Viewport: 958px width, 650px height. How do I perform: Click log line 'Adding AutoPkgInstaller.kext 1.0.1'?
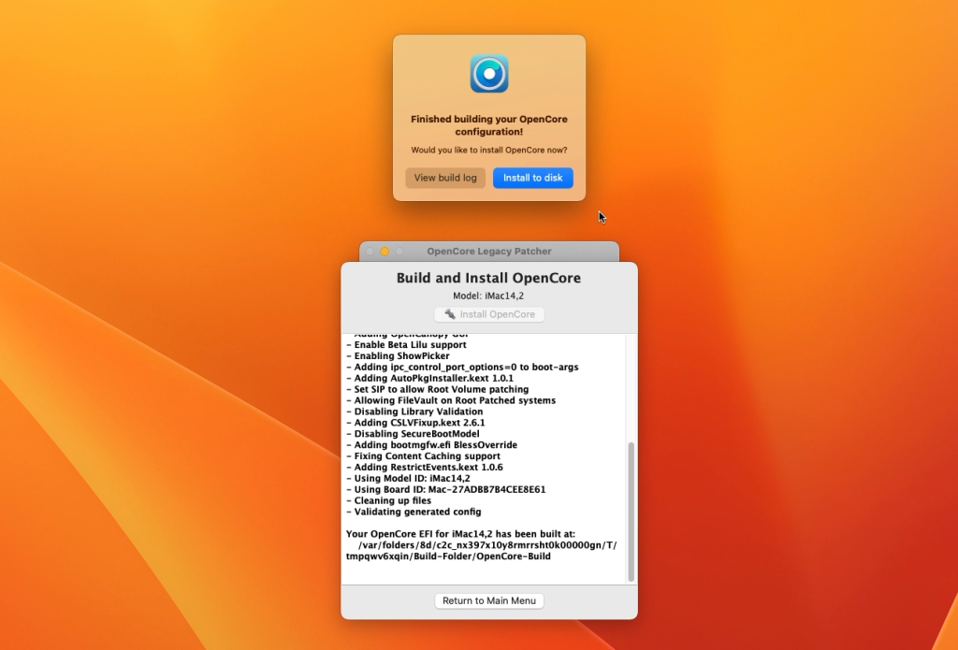pos(430,378)
